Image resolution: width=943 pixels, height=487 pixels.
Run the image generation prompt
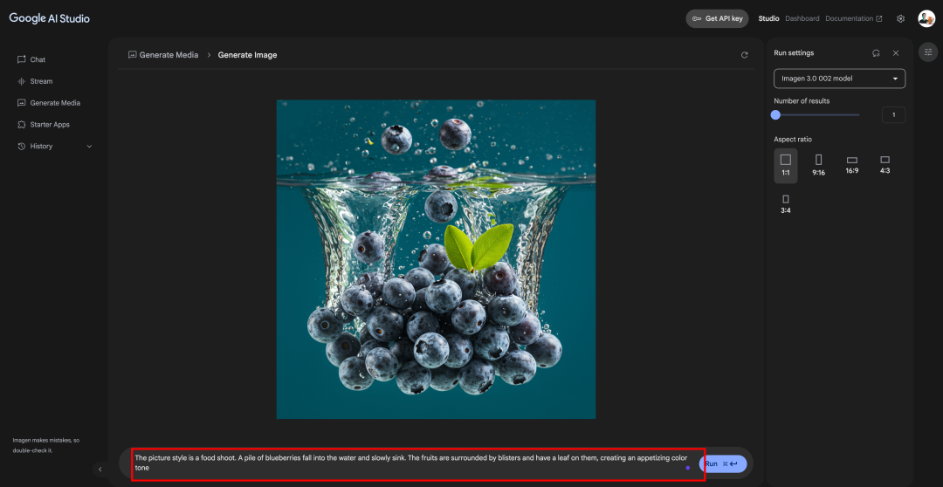point(723,463)
